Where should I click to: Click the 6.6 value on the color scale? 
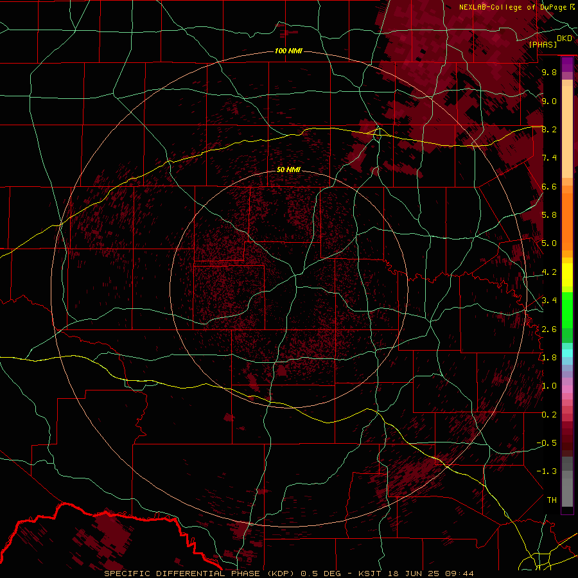[549, 186]
